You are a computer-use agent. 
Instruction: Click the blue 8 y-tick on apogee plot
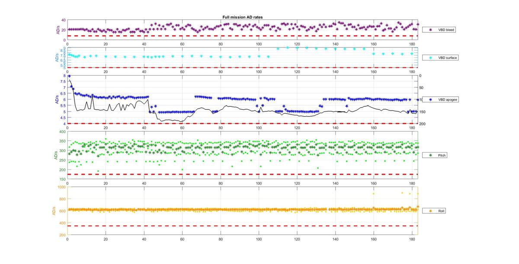coord(65,76)
